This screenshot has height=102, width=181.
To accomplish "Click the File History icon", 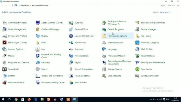I will 137,36.
